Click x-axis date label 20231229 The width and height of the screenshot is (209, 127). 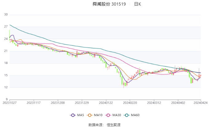[82, 103]
